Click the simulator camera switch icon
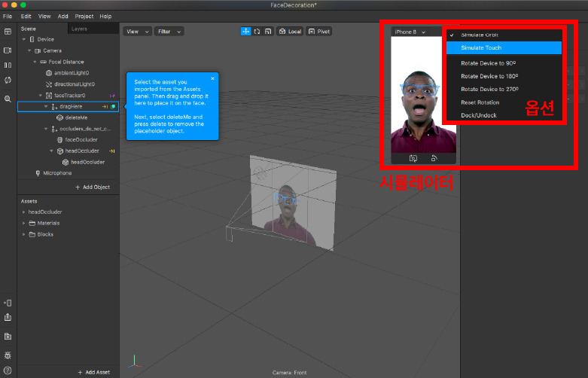The height and width of the screenshot is (378, 588). click(x=413, y=158)
